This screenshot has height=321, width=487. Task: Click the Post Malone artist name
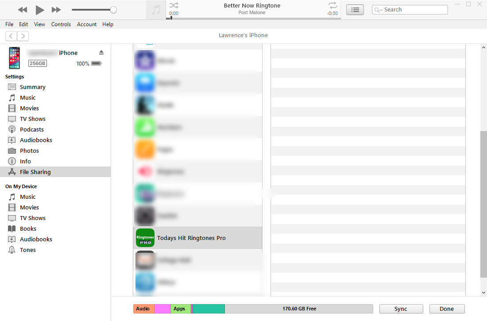click(252, 12)
